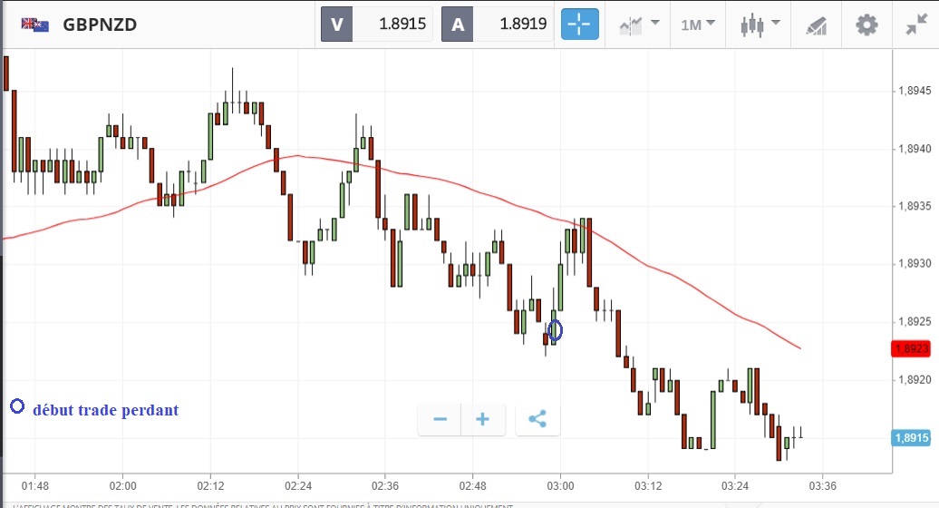Click the V sell price 1.8915 button
939x508 pixels.
[x=376, y=24]
